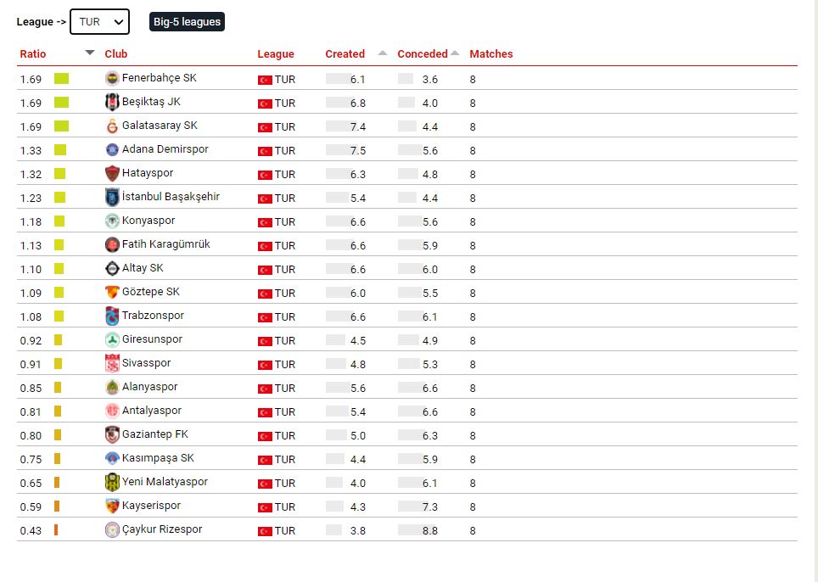Image resolution: width=818 pixels, height=582 pixels.
Task: Click the Kayserispor club crest
Action: point(112,506)
